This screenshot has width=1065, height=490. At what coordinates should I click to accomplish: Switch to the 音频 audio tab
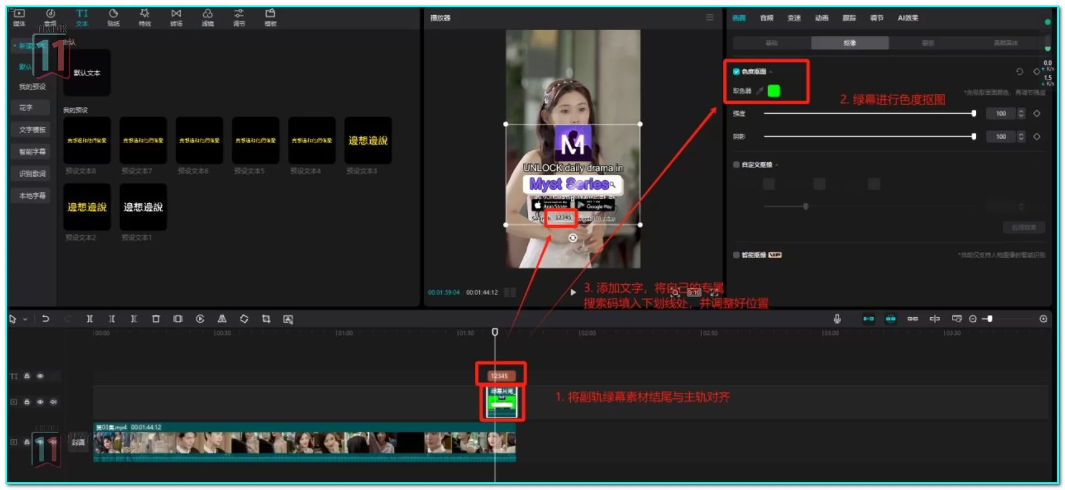[x=766, y=18]
